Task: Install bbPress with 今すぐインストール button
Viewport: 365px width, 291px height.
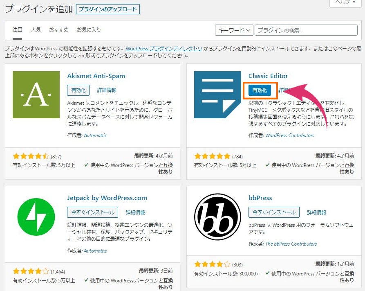Action: pyautogui.click(x=274, y=212)
